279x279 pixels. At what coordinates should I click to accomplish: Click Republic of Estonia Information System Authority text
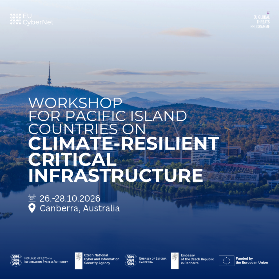[46, 260]
